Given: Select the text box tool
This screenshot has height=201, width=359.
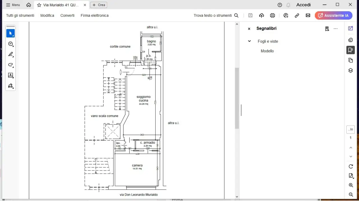Looking at the screenshot, I should (x=11, y=75).
